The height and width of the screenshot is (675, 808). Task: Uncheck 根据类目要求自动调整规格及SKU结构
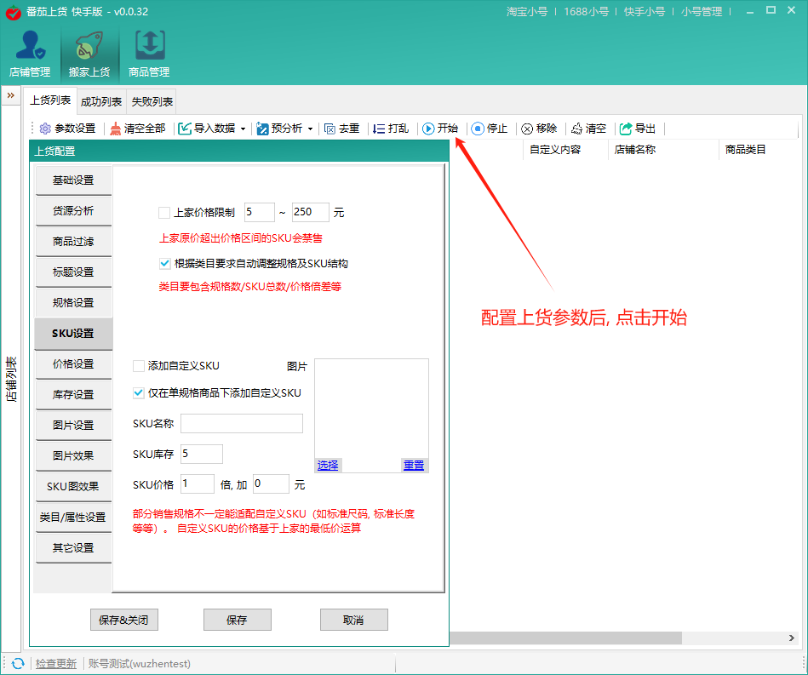(x=164, y=263)
